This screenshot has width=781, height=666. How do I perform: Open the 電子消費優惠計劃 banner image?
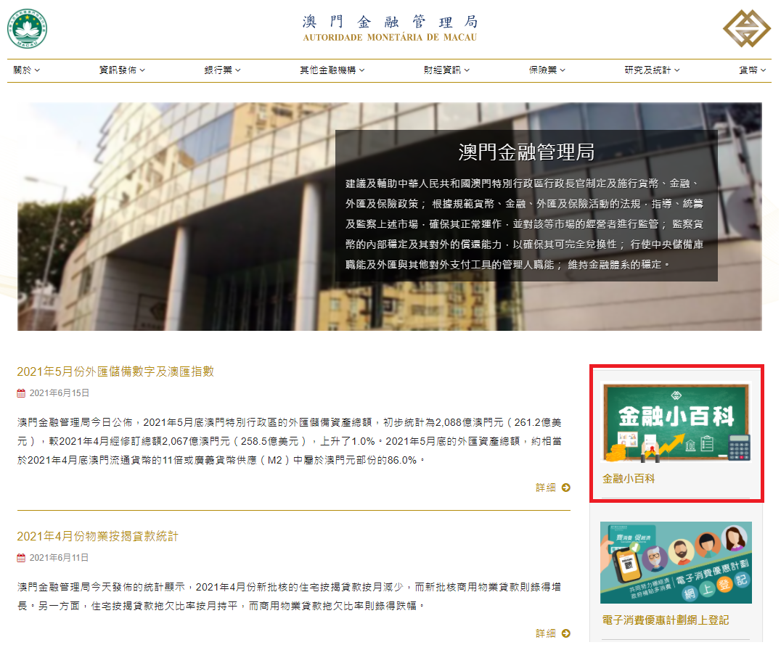[x=676, y=562]
